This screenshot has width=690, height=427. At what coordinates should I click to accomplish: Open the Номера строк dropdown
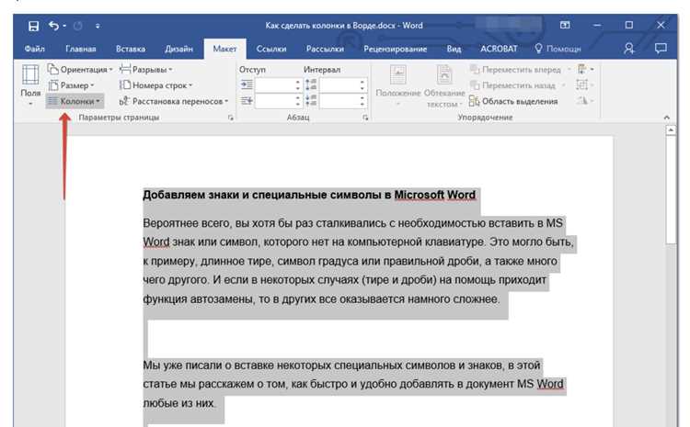pyautogui.click(x=155, y=85)
